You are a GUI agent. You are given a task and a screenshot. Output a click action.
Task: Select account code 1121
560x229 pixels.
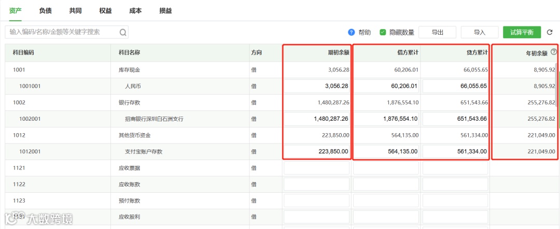pos(19,168)
